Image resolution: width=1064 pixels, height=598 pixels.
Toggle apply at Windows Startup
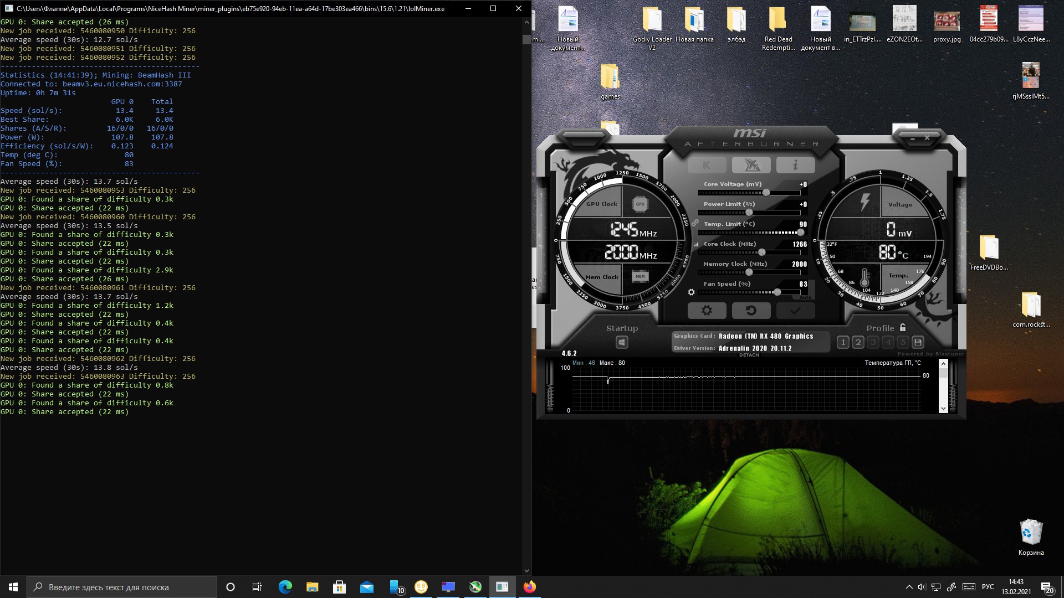point(622,343)
